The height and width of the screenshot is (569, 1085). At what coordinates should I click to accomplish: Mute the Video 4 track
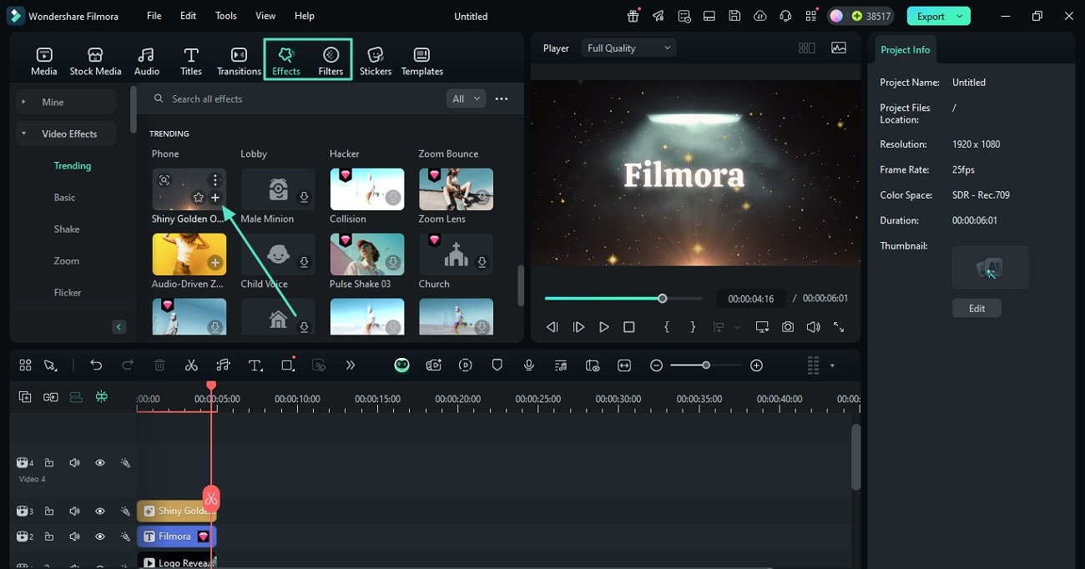point(74,462)
